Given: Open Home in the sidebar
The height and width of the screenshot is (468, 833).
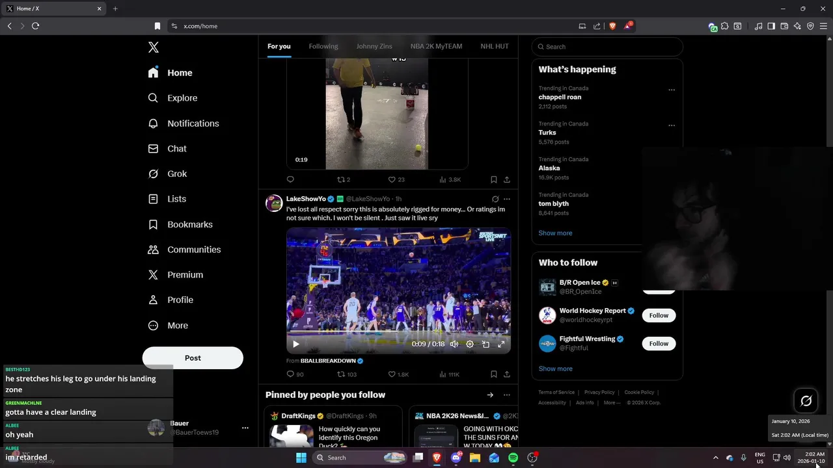Looking at the screenshot, I should (x=171, y=73).
